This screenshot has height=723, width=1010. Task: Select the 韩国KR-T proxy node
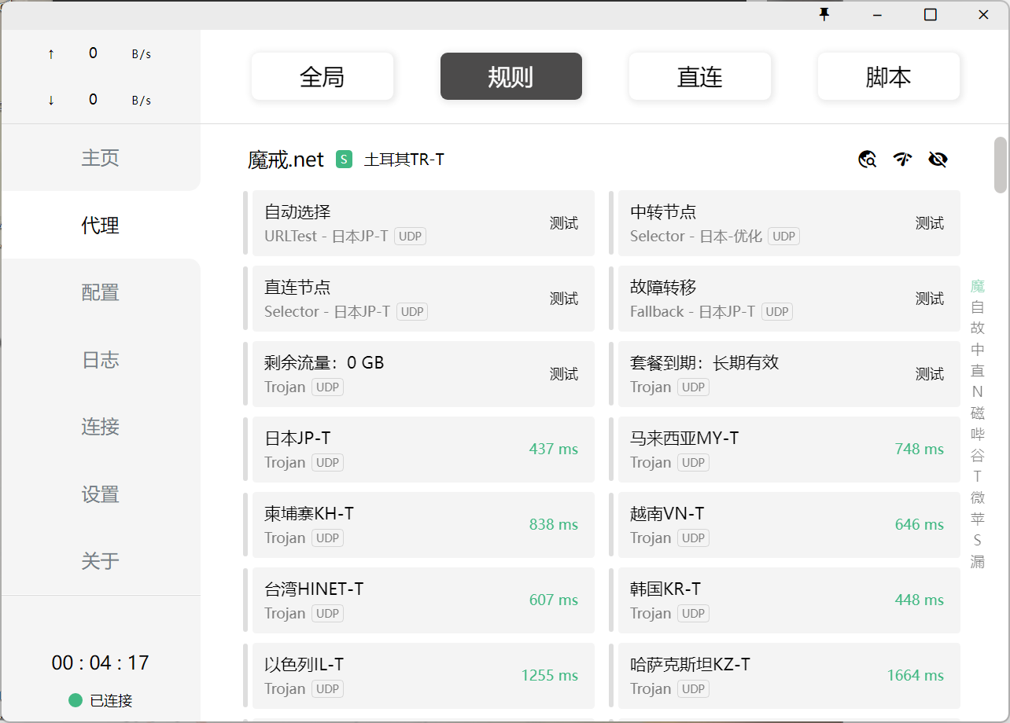789,600
